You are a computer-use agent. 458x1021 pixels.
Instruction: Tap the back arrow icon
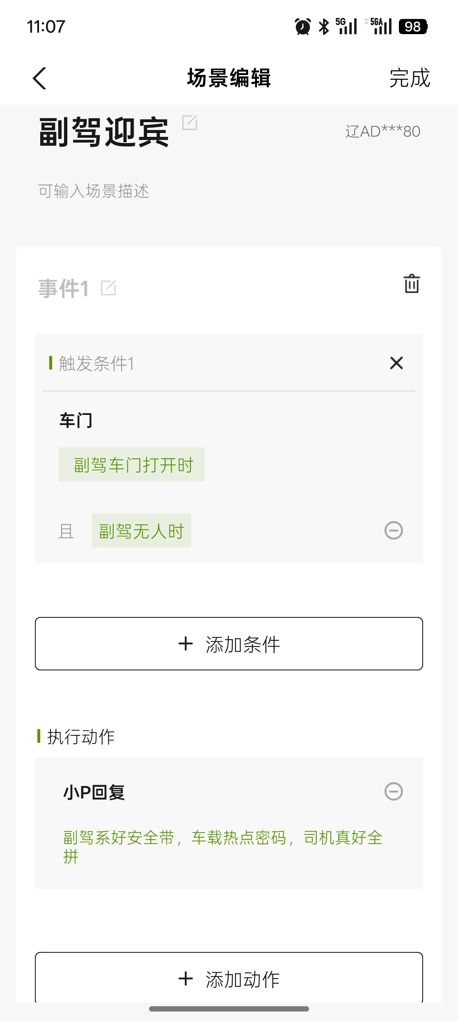tap(39, 78)
